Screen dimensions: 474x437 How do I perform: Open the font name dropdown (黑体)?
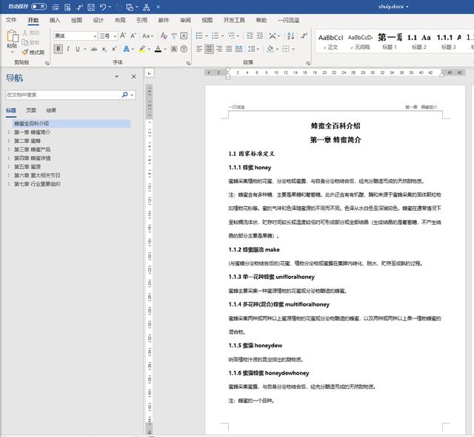tap(94, 36)
